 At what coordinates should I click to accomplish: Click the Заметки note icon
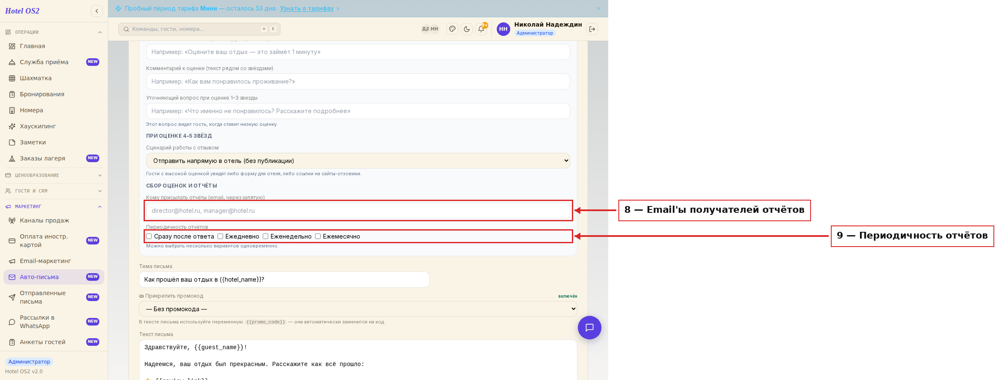coord(12,142)
